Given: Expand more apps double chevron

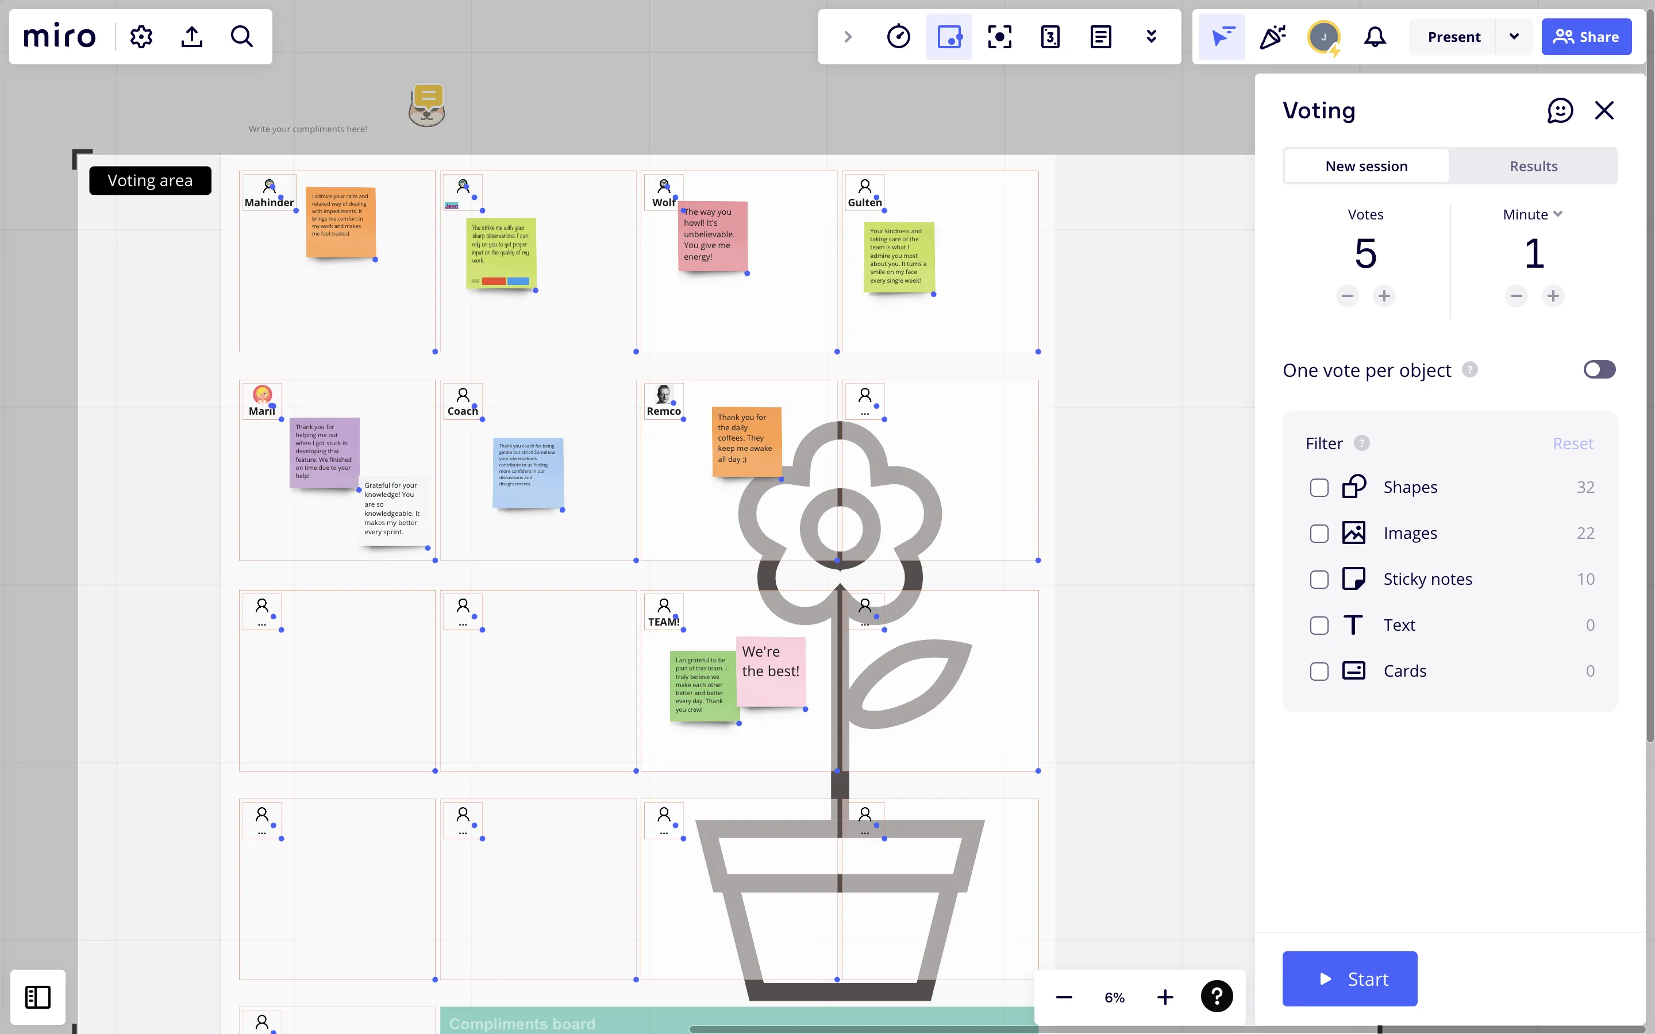Looking at the screenshot, I should [x=1151, y=37].
